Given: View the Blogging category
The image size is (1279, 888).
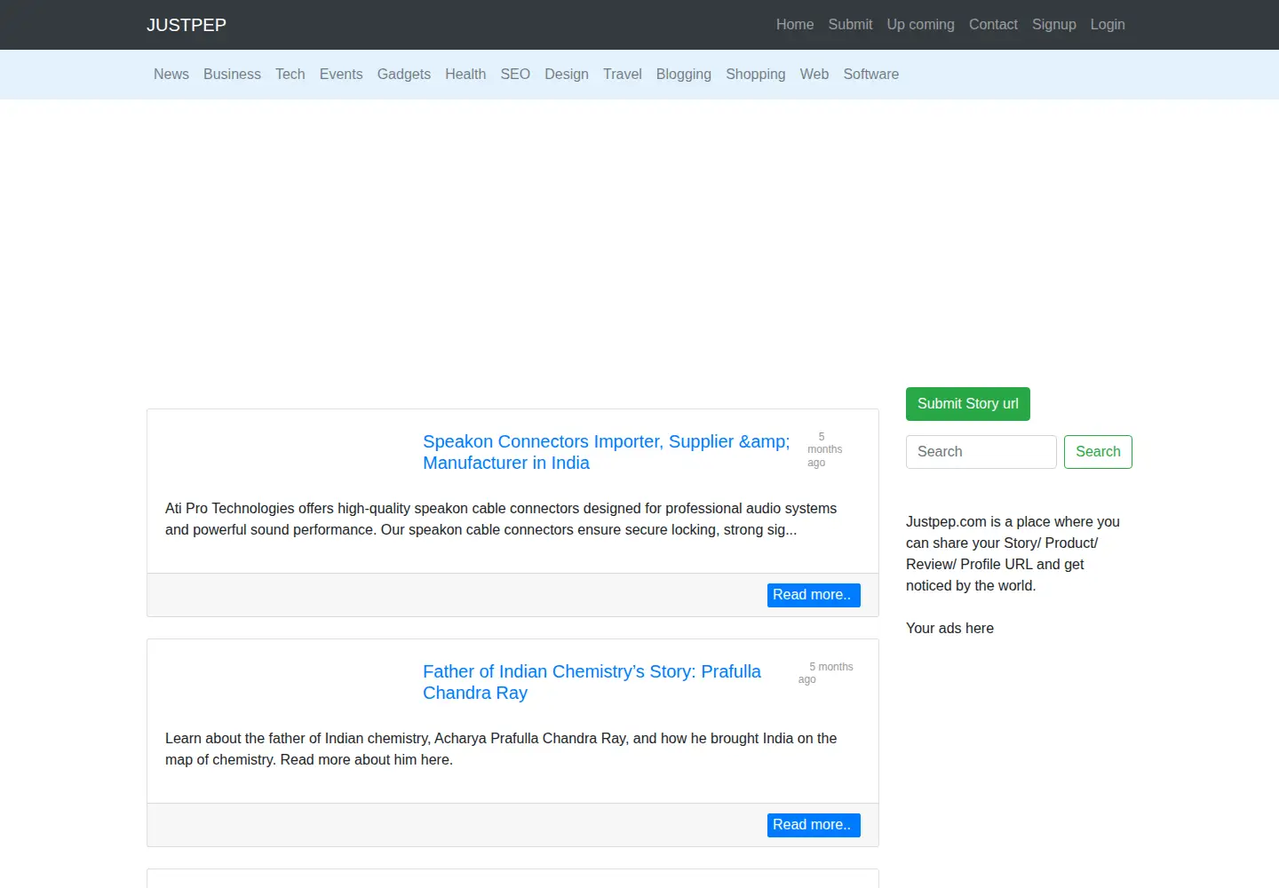Looking at the screenshot, I should [684, 75].
